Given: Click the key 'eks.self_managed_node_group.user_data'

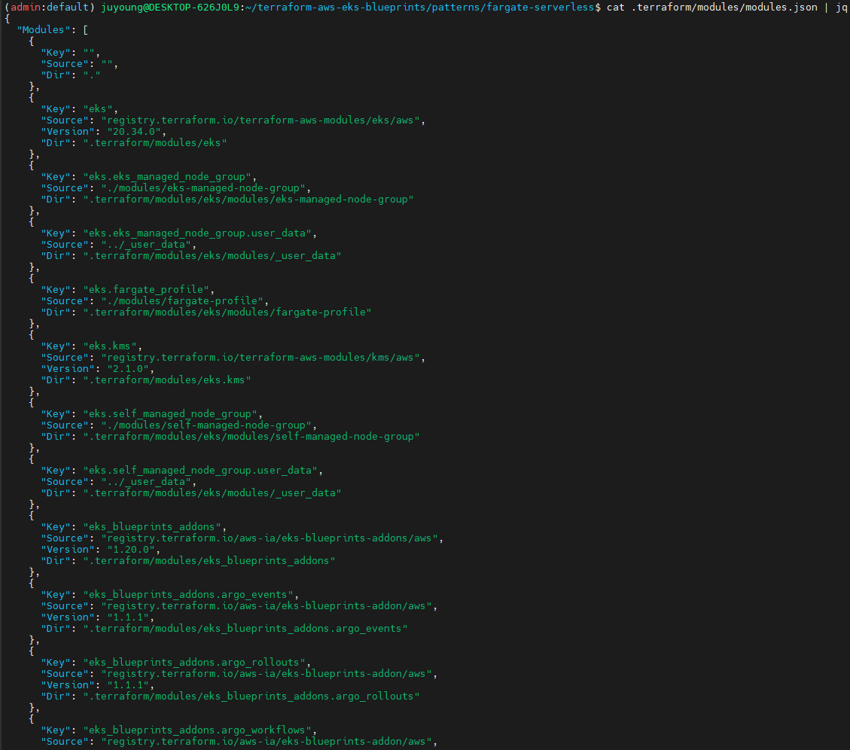Looking at the screenshot, I should click(200, 470).
